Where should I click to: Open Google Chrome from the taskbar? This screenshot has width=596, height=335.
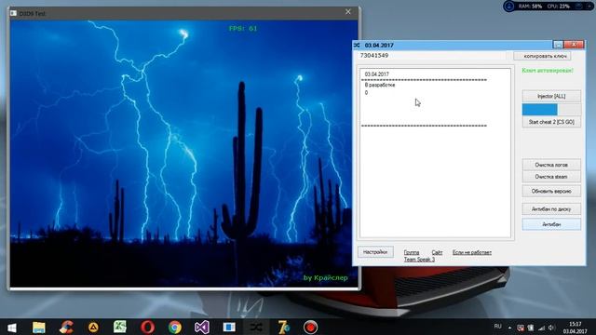175,328
